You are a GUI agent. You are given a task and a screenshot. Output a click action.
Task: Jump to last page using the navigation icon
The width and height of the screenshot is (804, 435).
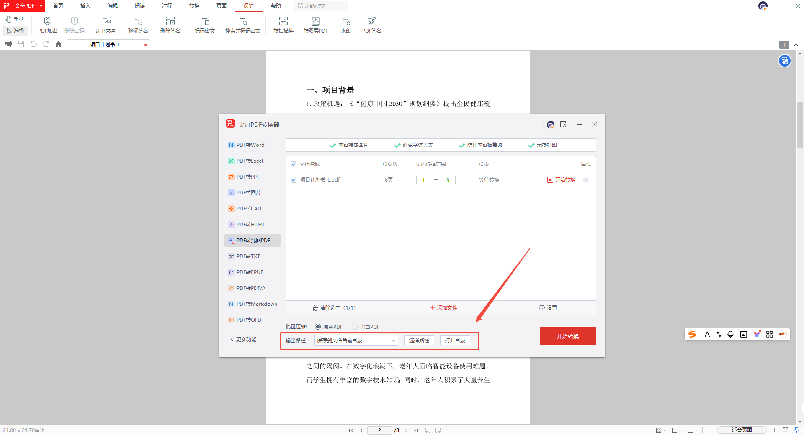click(416, 430)
